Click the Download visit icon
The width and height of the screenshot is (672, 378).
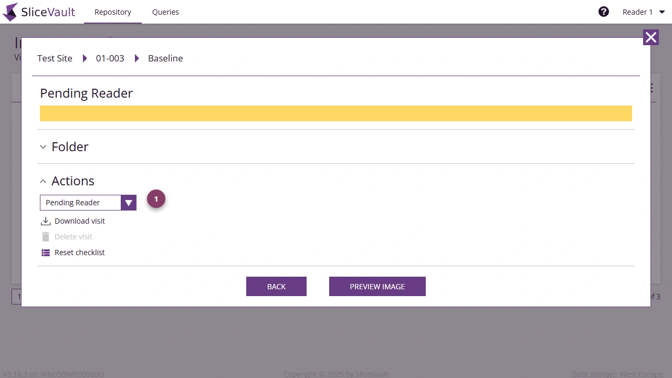46,220
